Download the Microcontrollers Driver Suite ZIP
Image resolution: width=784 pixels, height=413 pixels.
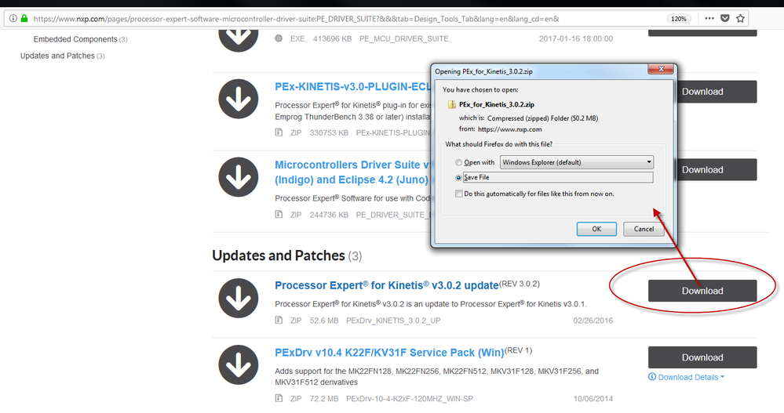[x=716, y=170]
